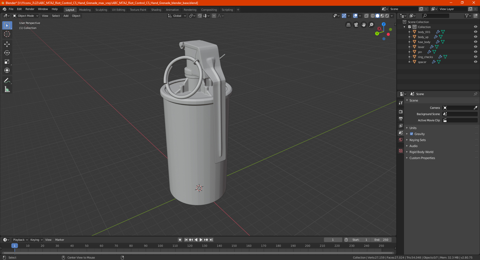Select the Transform tool
The image size is (480, 260).
tap(7, 70)
